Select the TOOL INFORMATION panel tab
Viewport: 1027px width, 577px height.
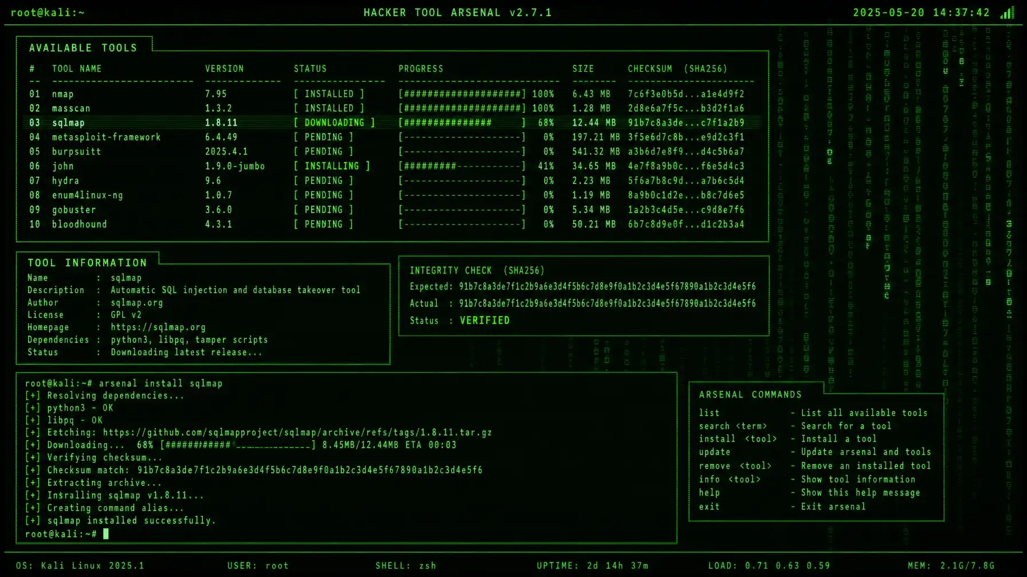coord(88,263)
